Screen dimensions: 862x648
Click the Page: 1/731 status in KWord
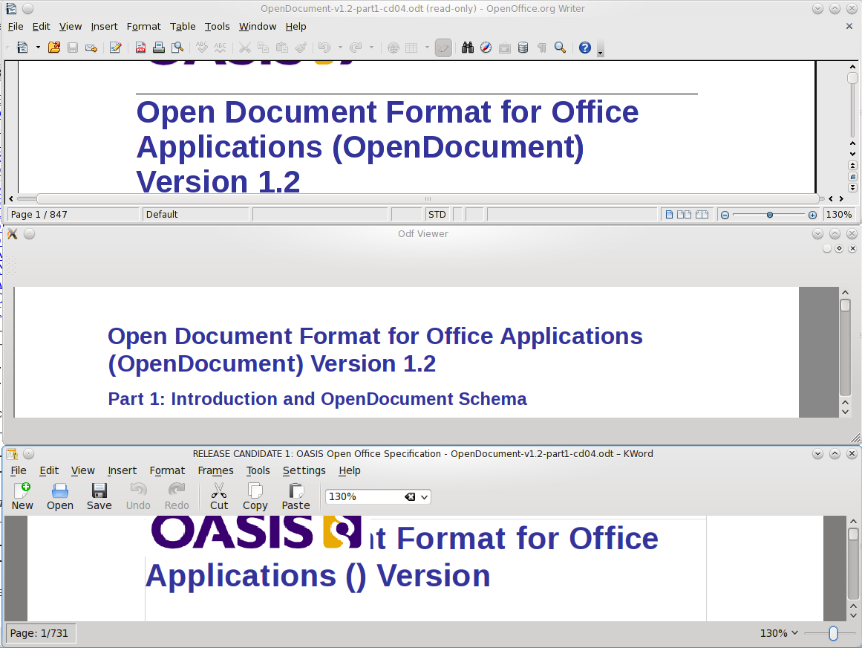[x=39, y=633]
